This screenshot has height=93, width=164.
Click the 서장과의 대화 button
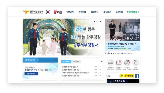coord(31,74)
